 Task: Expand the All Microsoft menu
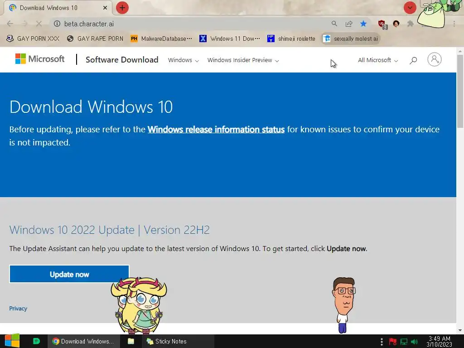pyautogui.click(x=377, y=60)
